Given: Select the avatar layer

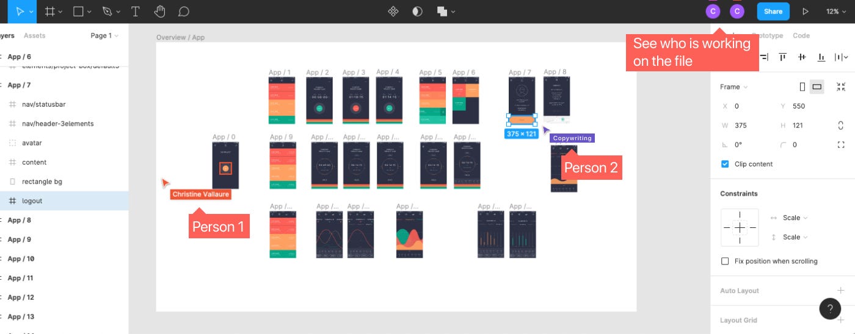Looking at the screenshot, I should (64, 143).
